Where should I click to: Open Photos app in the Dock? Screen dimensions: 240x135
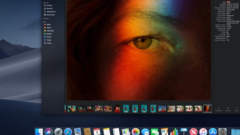click(x=135, y=132)
